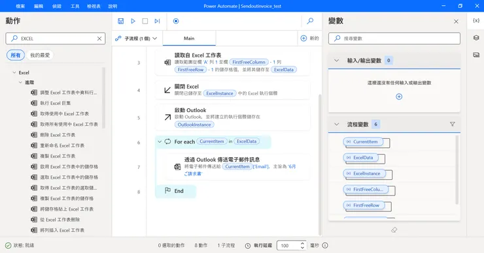Open the 偵錯 menu
Screen dimensions: 484x253
57,6
